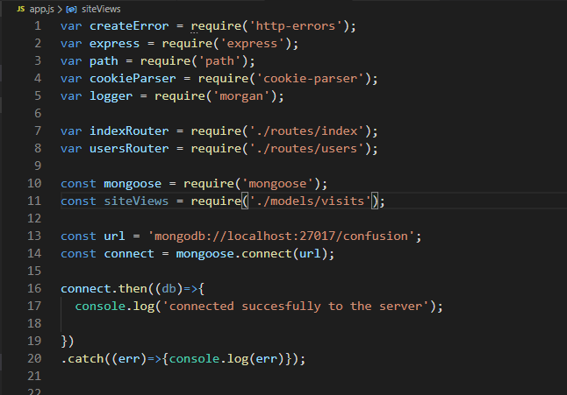Viewport: 567px width, 395px height.
Task: Click the JS file icon in breadcrumb
Action: (21, 9)
